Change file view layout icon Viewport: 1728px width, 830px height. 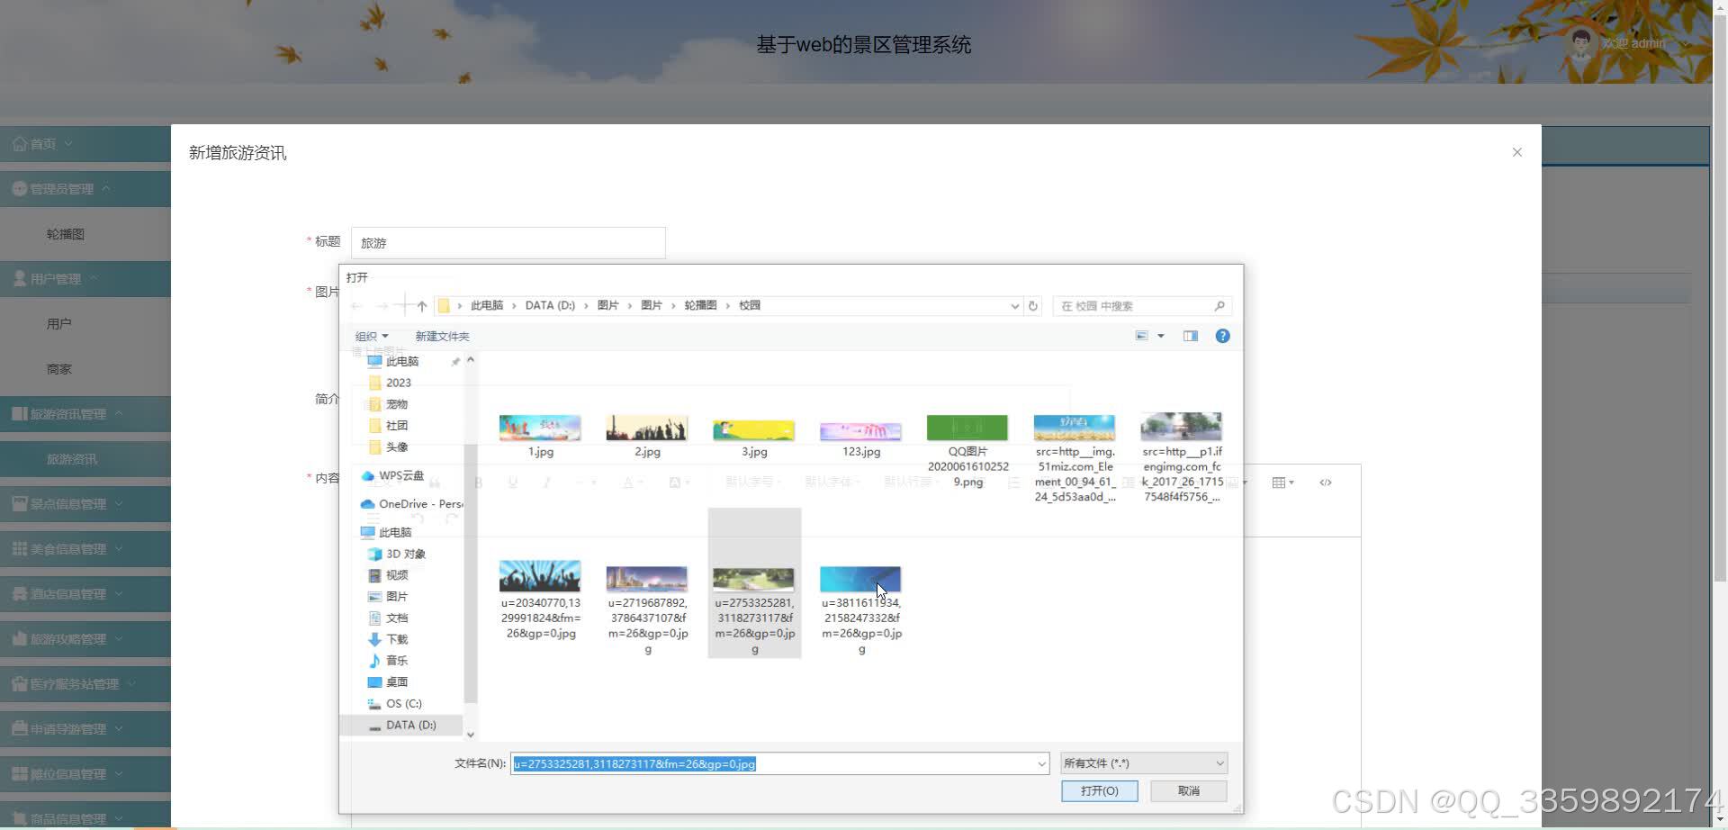pos(1142,336)
